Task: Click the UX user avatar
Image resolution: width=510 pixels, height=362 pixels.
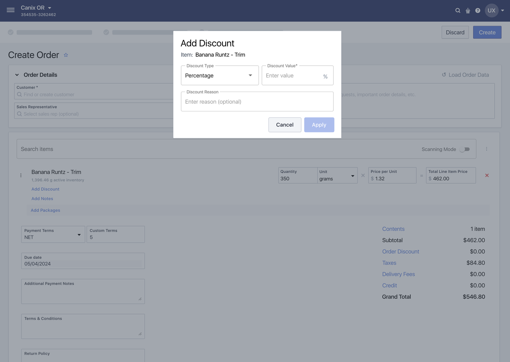Action: 491,11
